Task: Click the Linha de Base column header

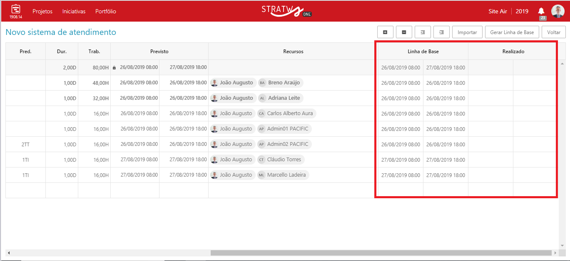Action: (x=423, y=52)
